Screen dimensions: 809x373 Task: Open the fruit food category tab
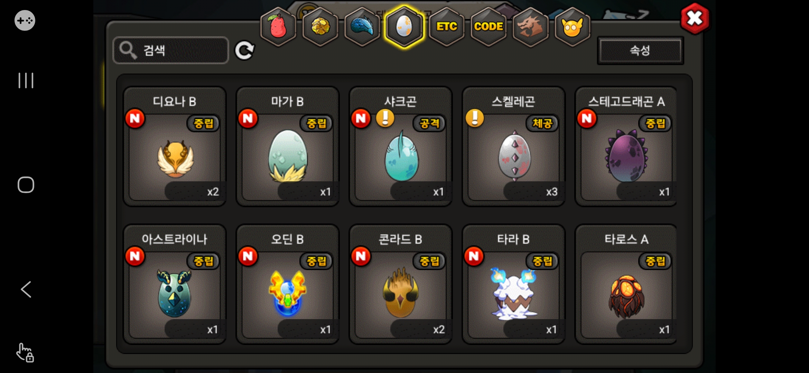[x=278, y=27]
